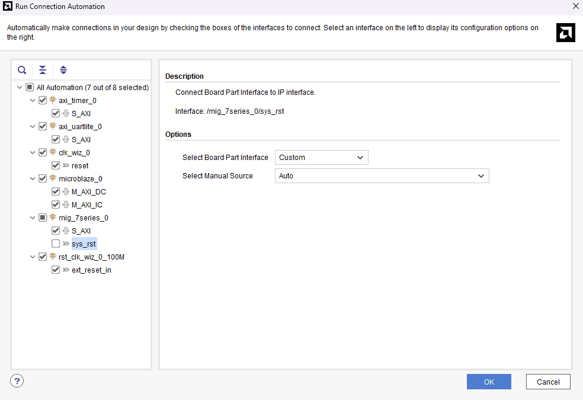Open the Select Board Part Interface dropdown
This screenshot has width=583, height=400.
click(321, 158)
